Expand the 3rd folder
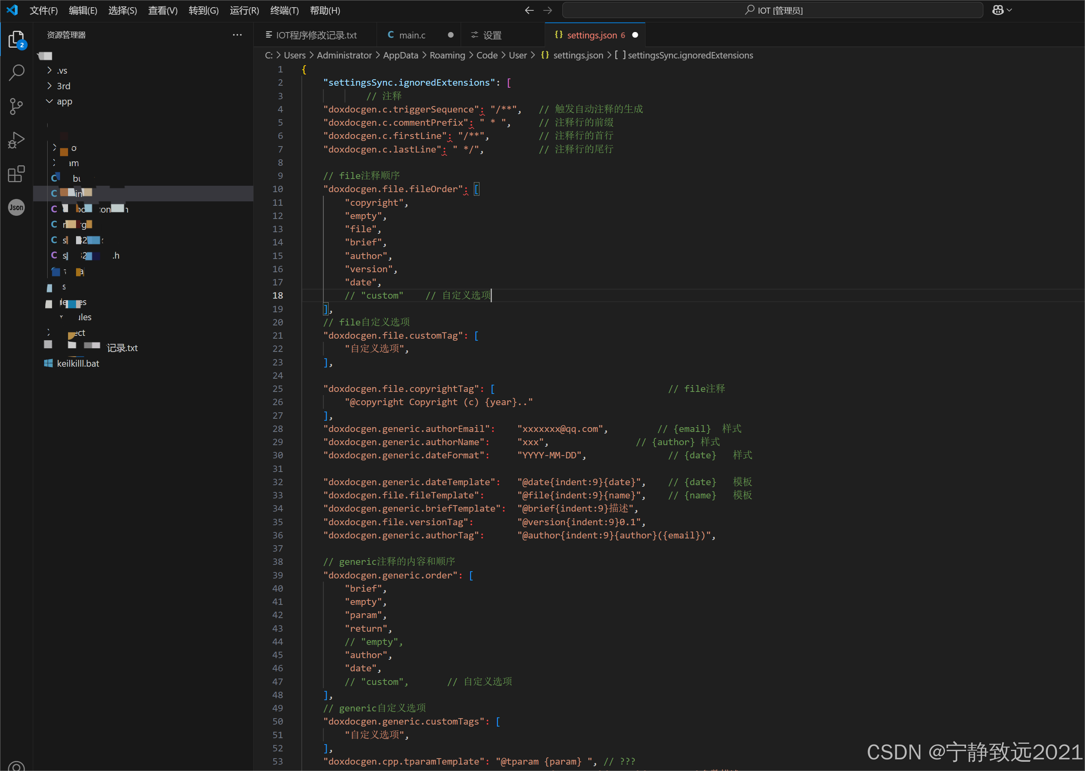Viewport: 1085px width, 771px height. (x=49, y=86)
